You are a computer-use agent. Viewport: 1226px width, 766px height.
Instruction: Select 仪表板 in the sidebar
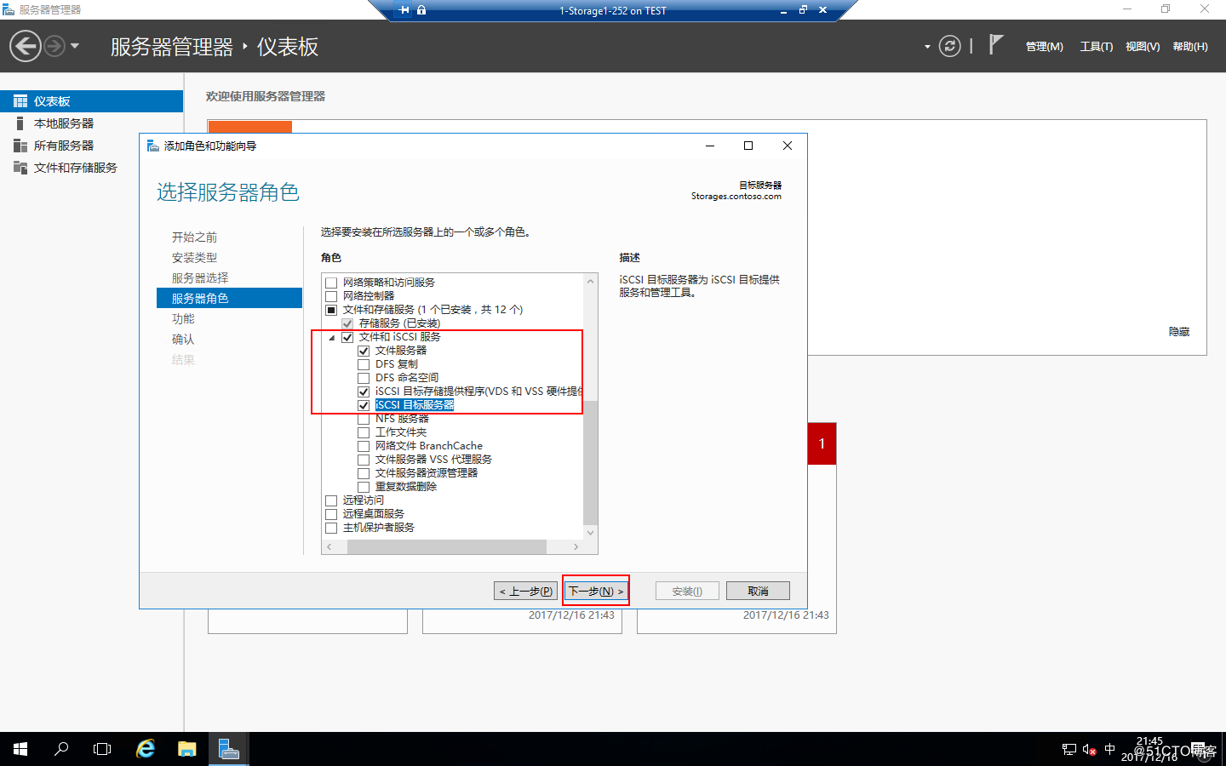91,101
